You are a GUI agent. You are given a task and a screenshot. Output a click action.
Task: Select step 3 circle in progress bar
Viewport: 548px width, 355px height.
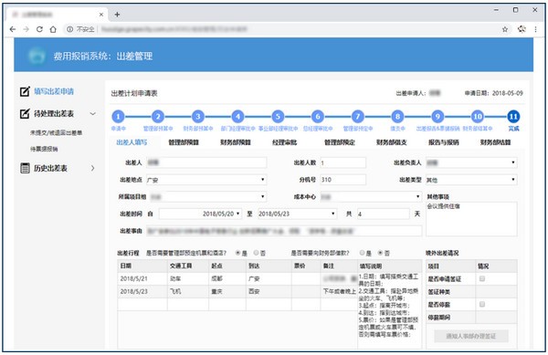click(x=198, y=117)
